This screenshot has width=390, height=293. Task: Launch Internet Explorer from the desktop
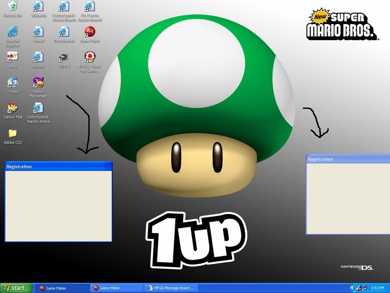click(13, 32)
